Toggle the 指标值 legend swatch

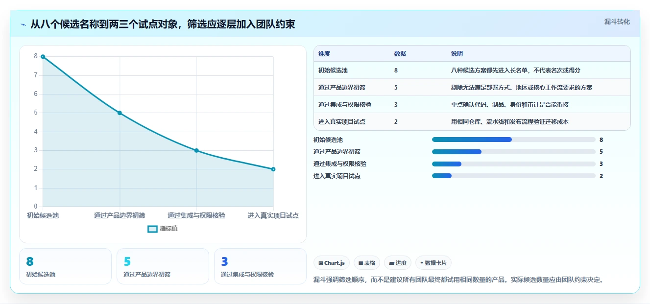pyautogui.click(x=152, y=229)
